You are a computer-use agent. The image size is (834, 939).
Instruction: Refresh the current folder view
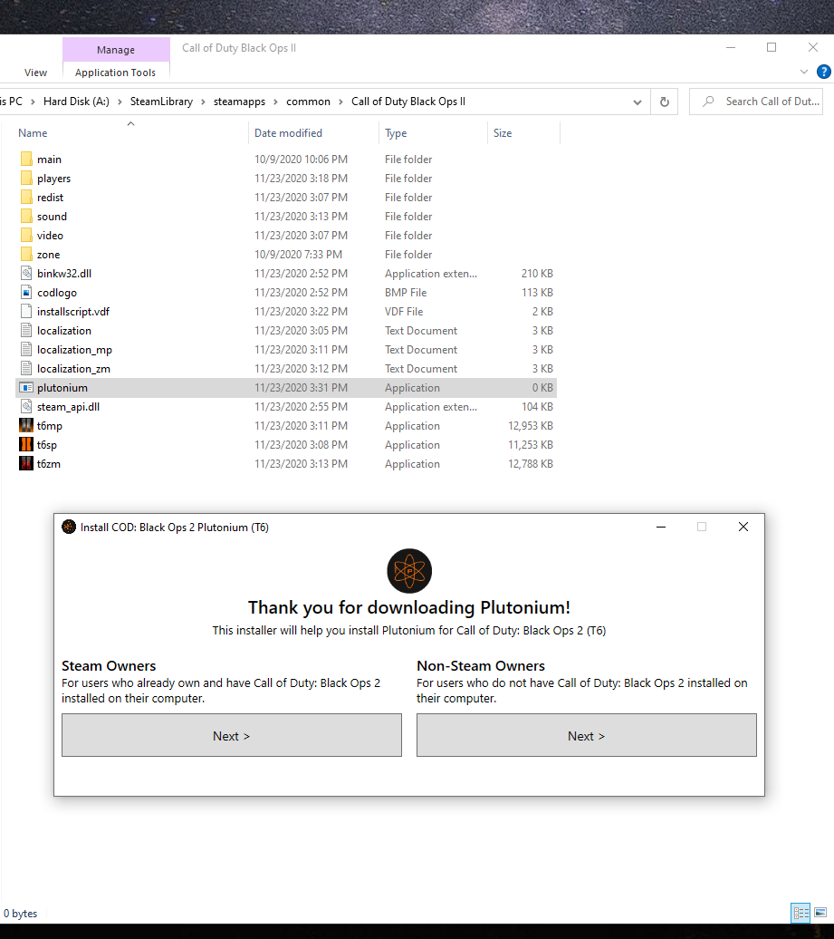pyautogui.click(x=664, y=102)
